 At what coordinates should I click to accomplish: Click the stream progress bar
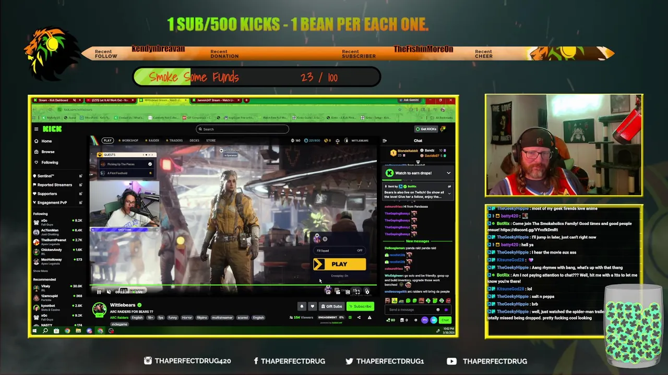[233, 286]
